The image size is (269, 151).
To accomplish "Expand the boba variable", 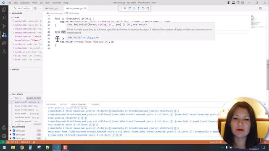I will pyautogui.click(x=13, y=60).
